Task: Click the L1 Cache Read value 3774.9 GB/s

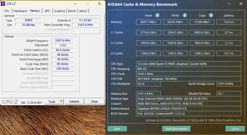Action: [148, 32]
